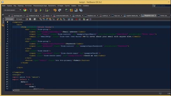Open the configuration combo box «по умолчанию»
This screenshot has height=96, width=171.
12,10
